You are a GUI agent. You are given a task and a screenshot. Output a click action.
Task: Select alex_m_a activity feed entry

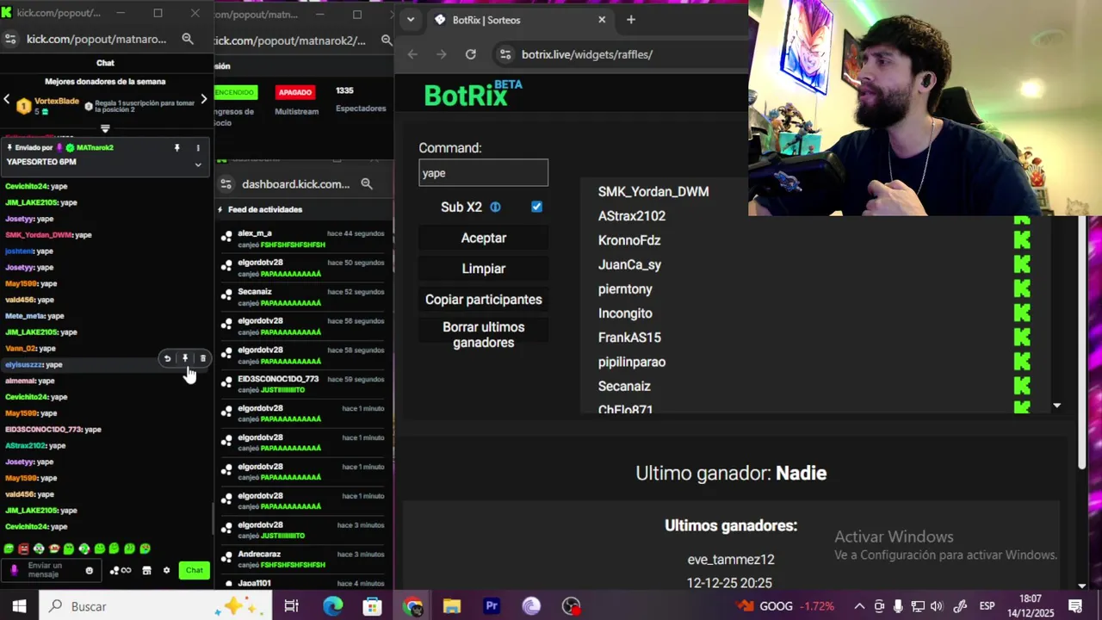coord(303,239)
